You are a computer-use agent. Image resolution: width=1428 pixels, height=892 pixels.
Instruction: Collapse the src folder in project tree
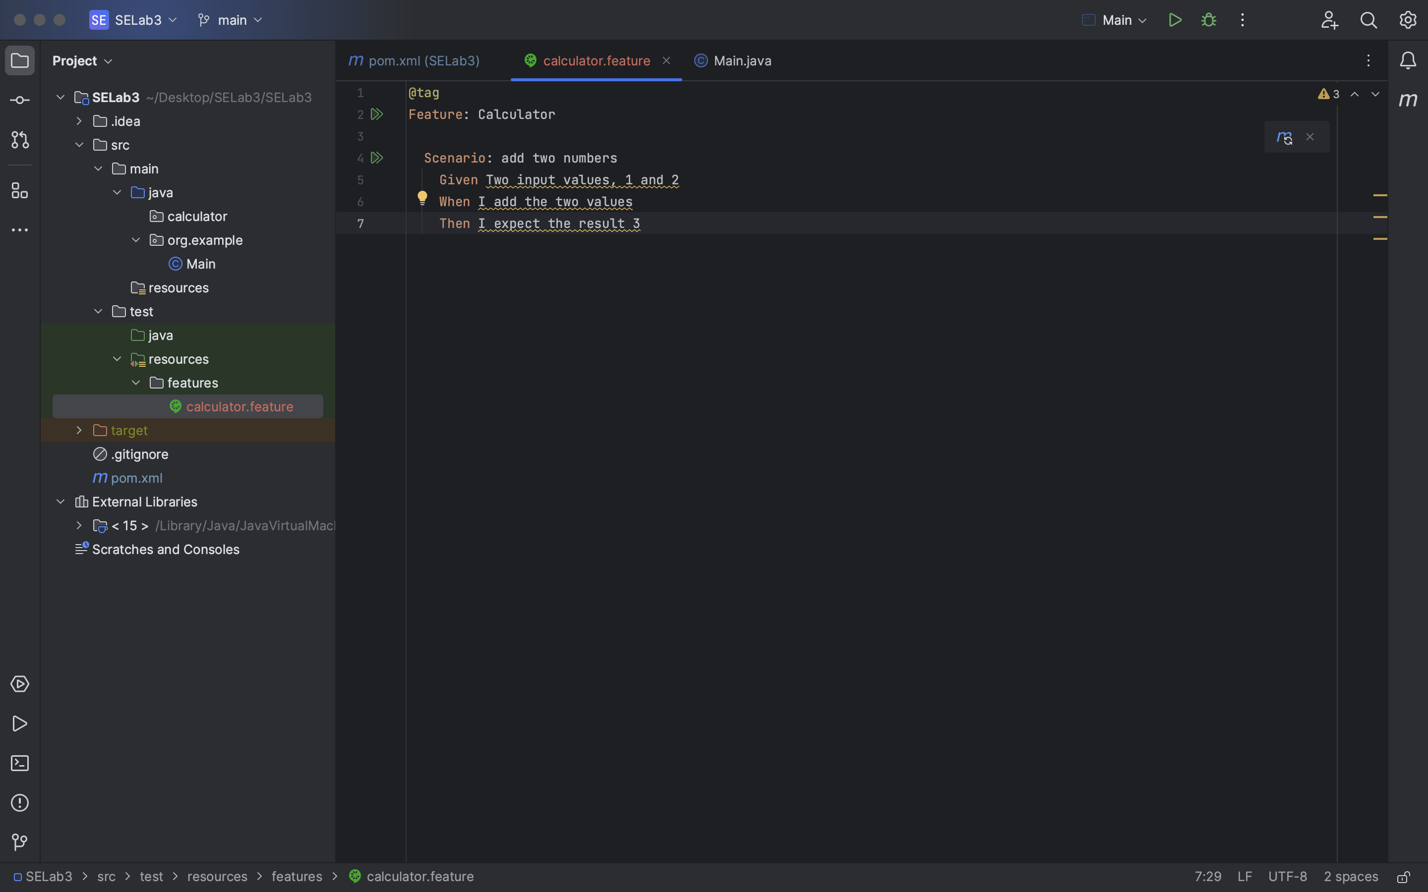[79, 145]
